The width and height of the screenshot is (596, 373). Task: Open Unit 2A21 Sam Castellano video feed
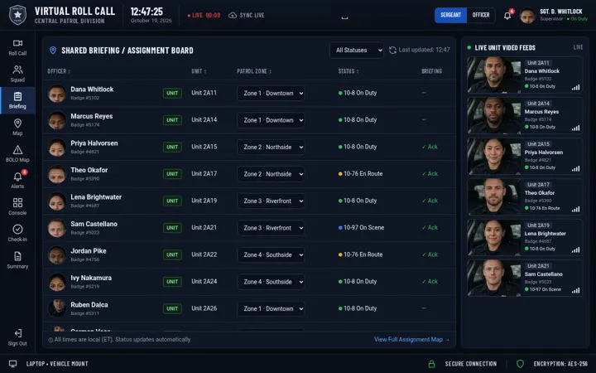[x=525, y=279]
